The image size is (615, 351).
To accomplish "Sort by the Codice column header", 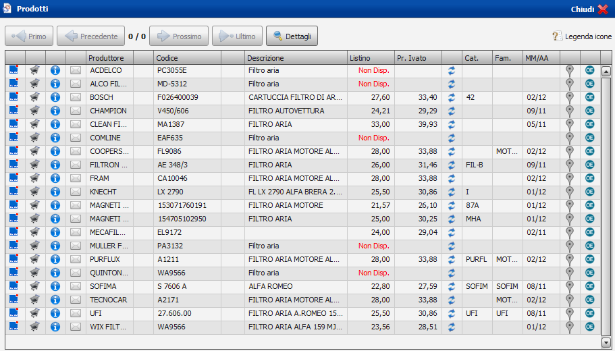I will click(188, 58).
